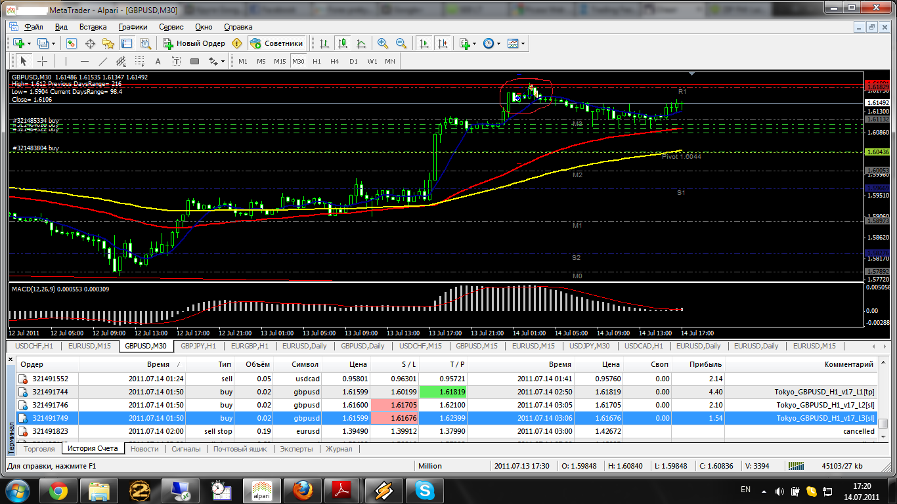
Task: Click the Новый Ордер button
Action: (x=194, y=43)
